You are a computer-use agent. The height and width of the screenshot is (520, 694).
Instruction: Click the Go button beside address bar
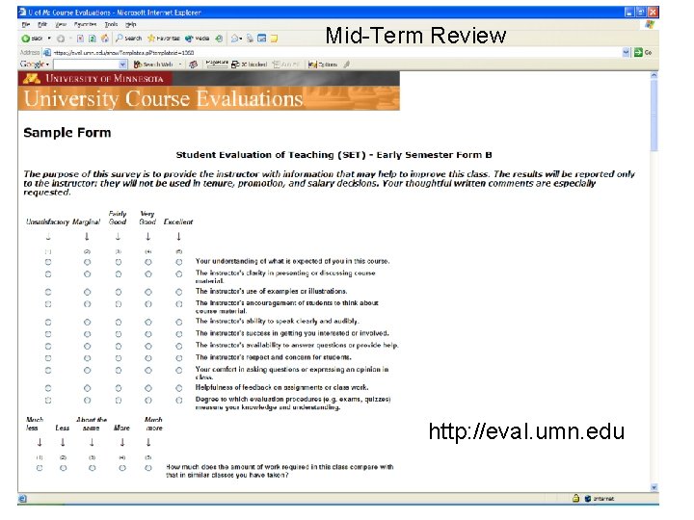pos(643,53)
